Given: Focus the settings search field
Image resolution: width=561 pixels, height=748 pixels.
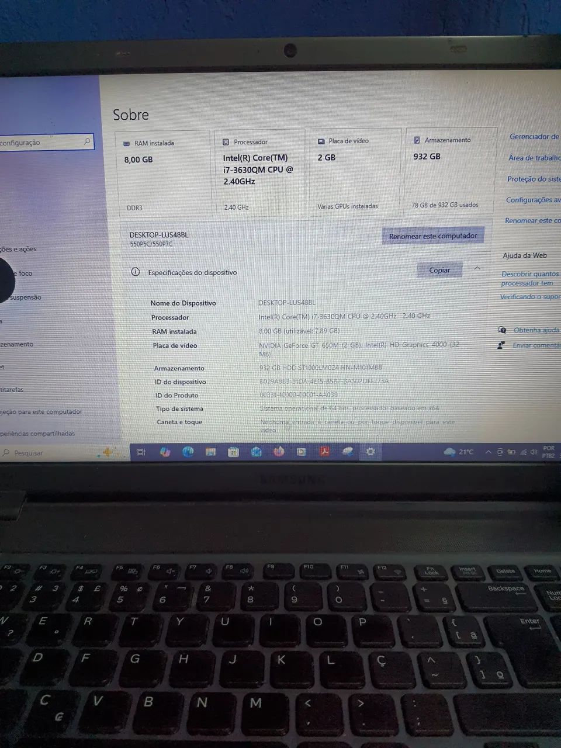Looking at the screenshot, I should coord(46,142).
